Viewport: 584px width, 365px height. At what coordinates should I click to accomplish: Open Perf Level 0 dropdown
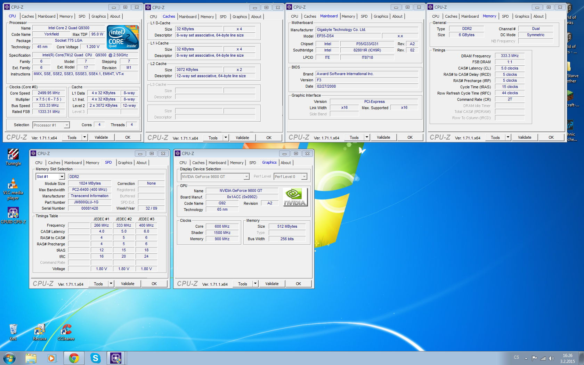304,177
